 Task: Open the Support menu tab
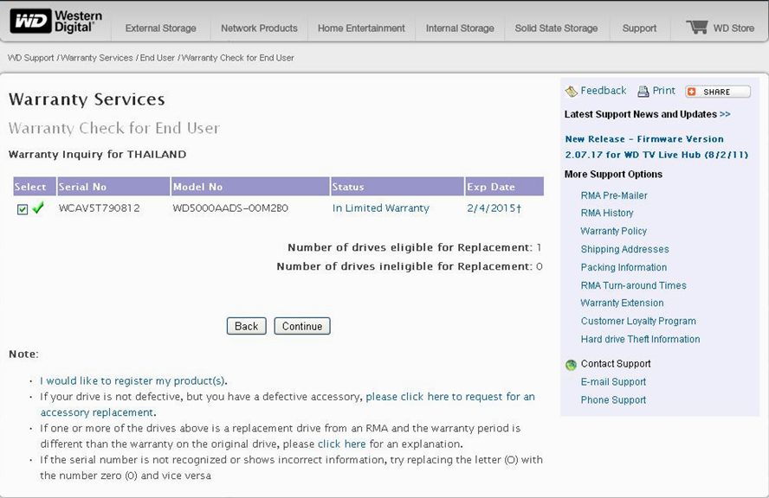coord(639,29)
